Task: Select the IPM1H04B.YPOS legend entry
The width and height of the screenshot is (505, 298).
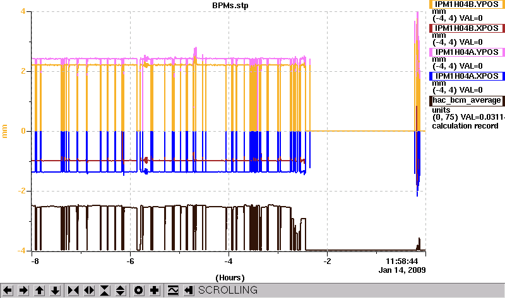Action: tap(467, 4)
